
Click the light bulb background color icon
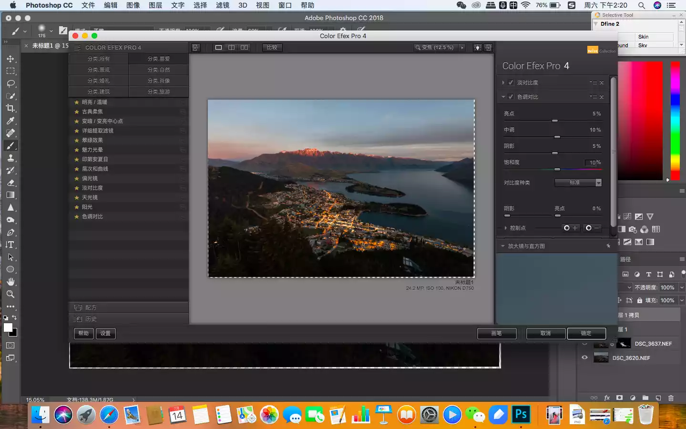[477, 48]
